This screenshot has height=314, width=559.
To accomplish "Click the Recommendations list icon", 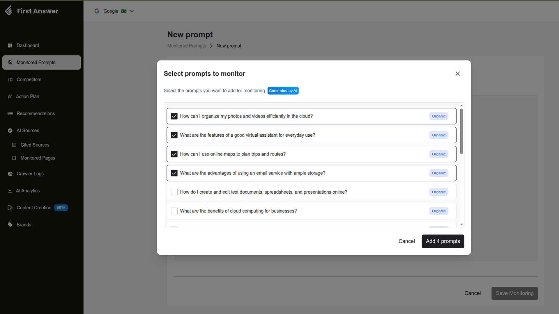I will click(x=10, y=113).
